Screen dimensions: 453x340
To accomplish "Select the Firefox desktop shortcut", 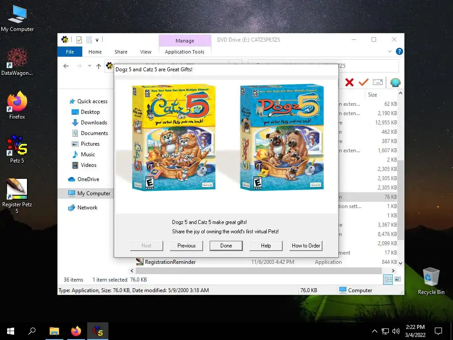I will [x=17, y=105].
